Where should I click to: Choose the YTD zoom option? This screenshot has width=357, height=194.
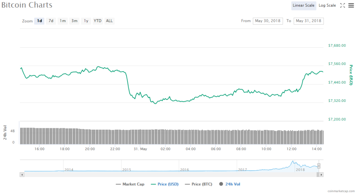(x=98, y=21)
